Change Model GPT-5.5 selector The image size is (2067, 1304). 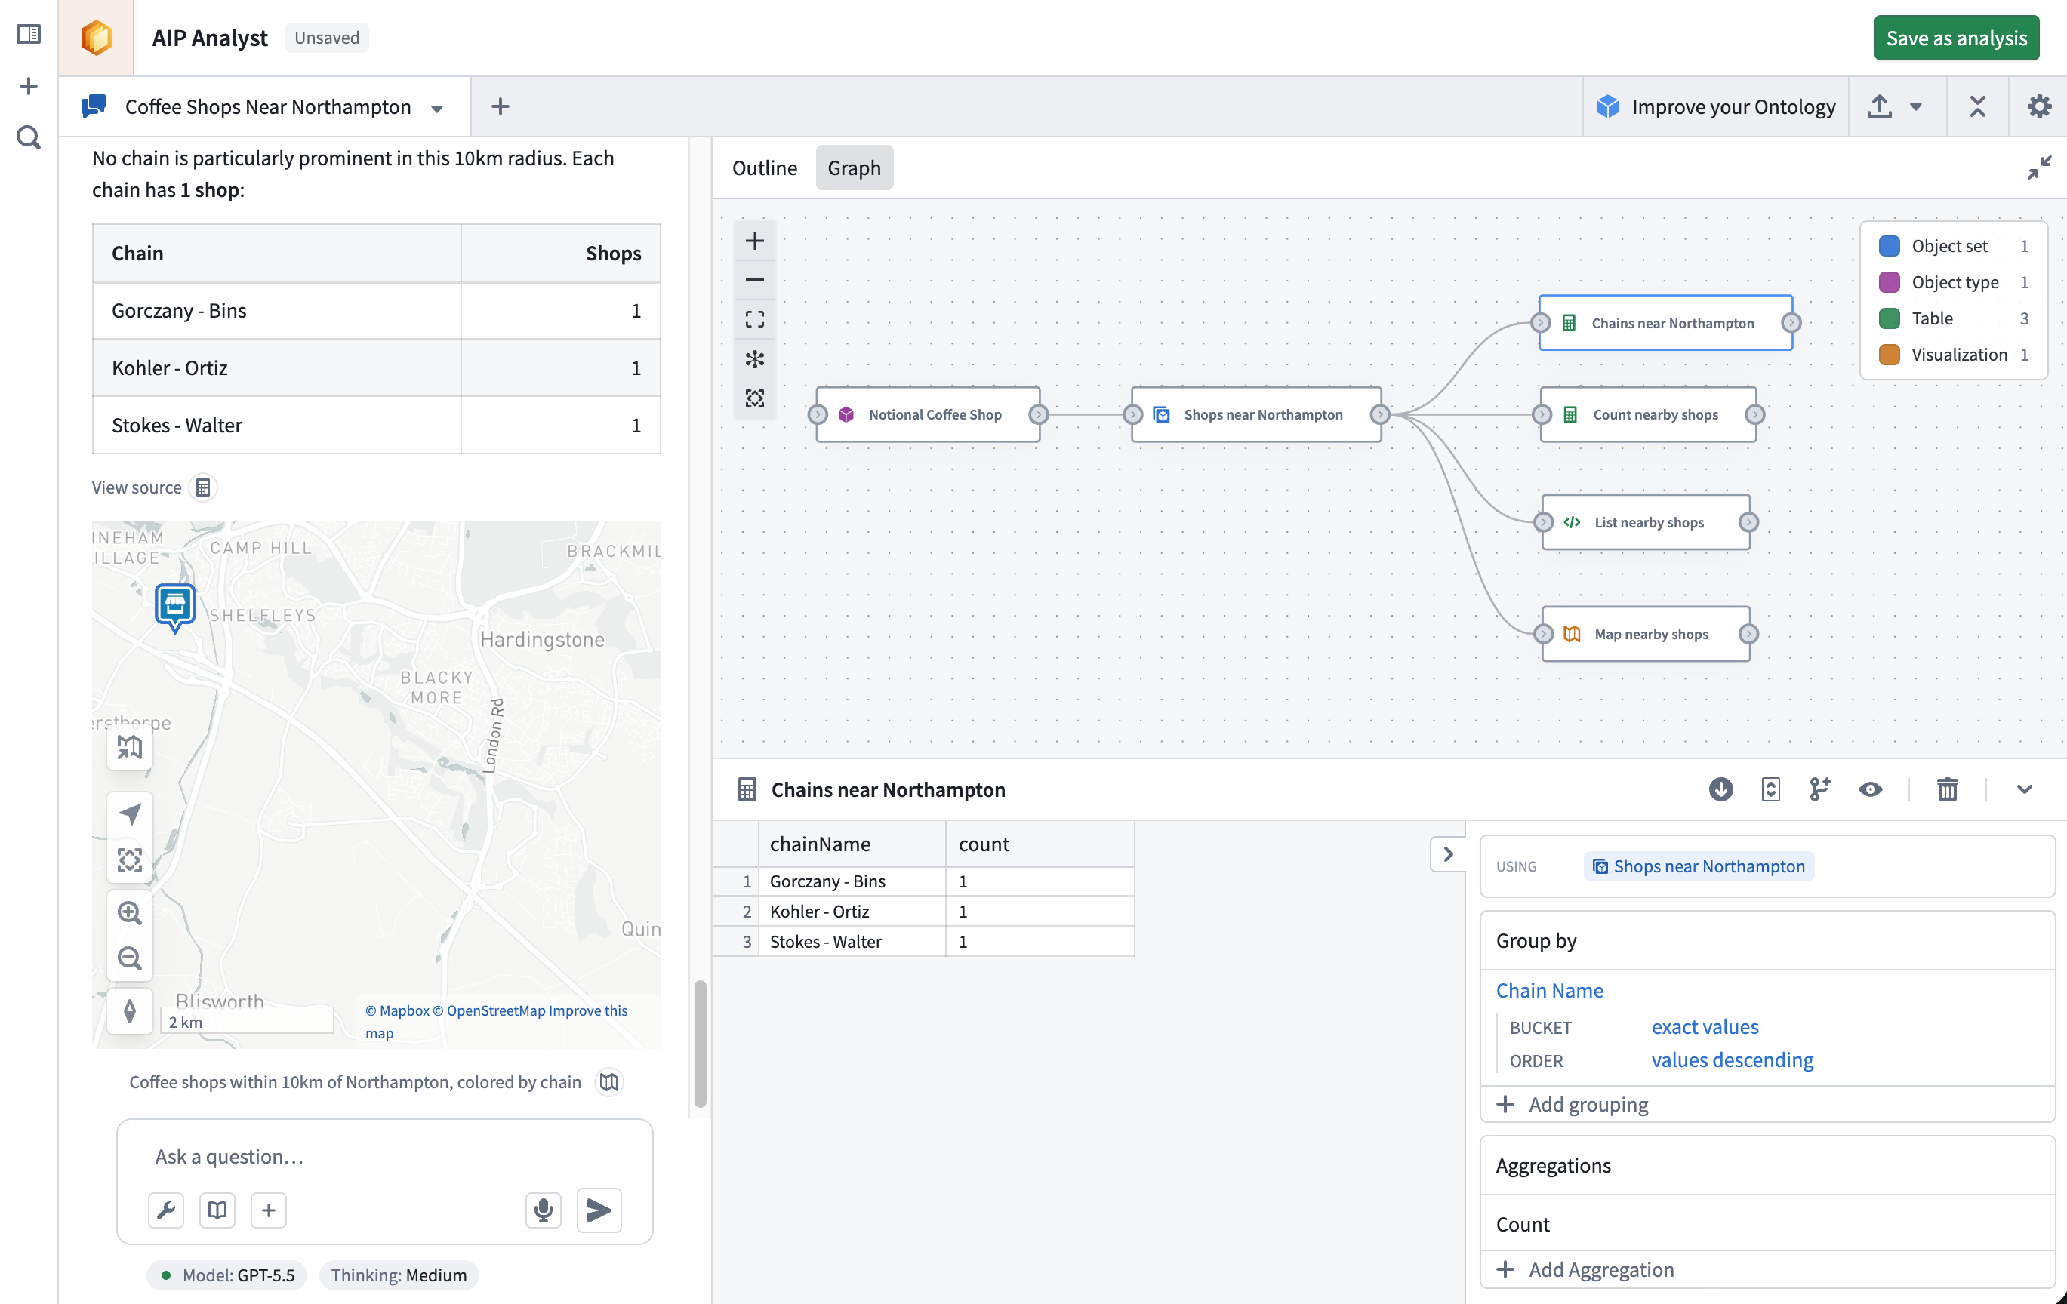pos(227,1275)
